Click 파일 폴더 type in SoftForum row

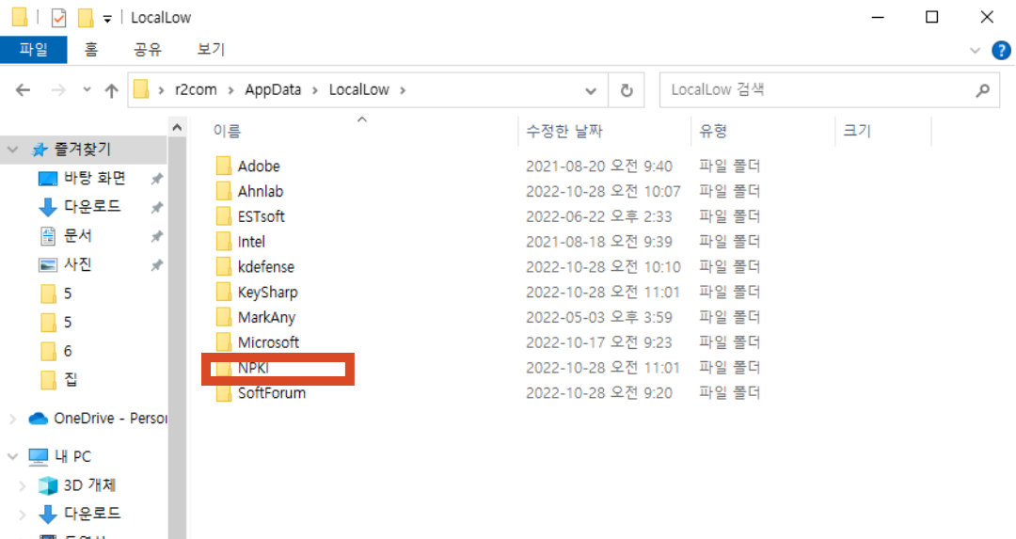point(729,393)
